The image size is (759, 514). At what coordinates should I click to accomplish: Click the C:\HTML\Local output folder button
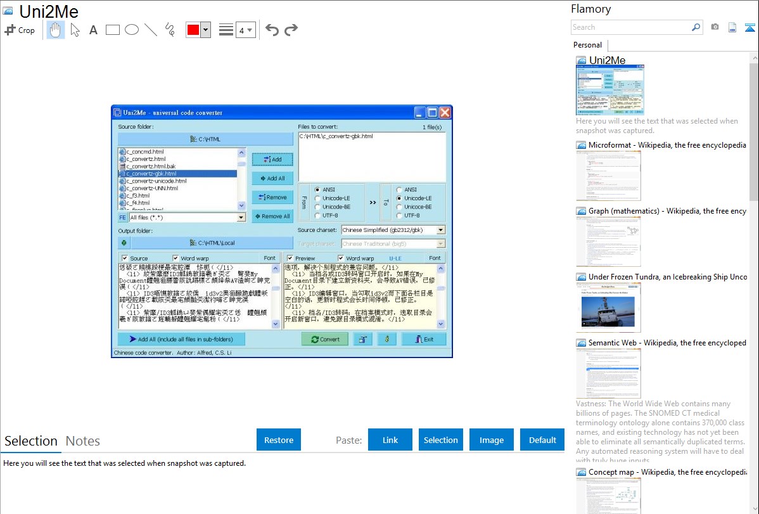(x=212, y=243)
